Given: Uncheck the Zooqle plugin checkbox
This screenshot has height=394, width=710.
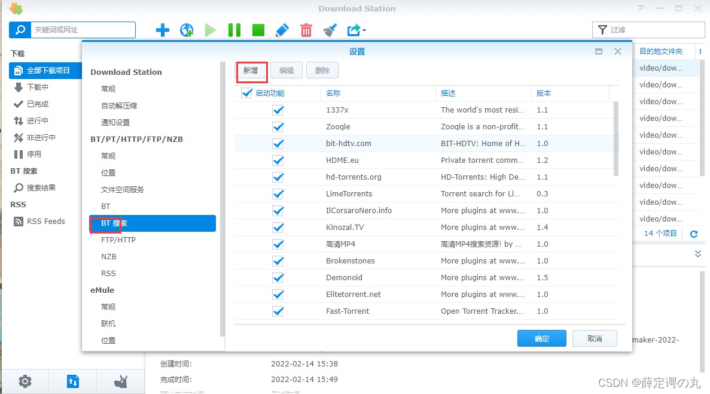Looking at the screenshot, I should [x=278, y=127].
